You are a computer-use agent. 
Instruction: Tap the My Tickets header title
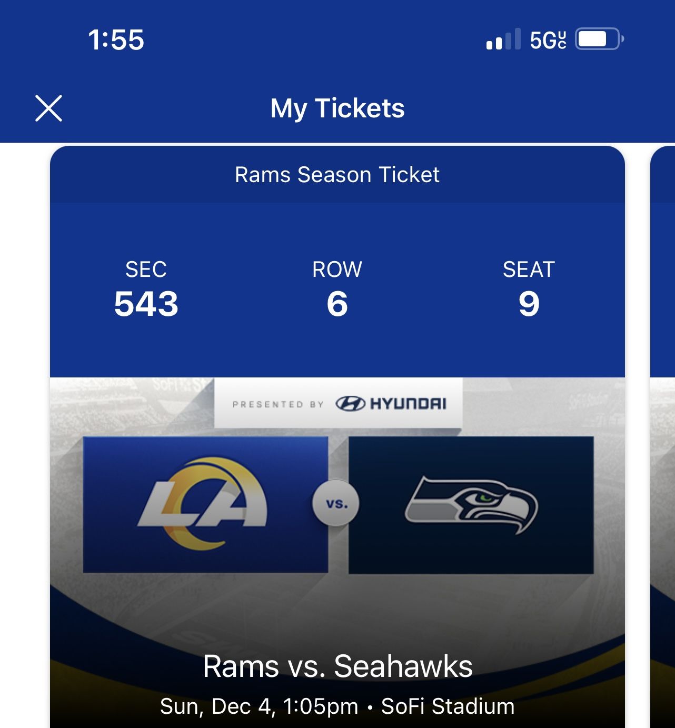pyautogui.click(x=337, y=108)
